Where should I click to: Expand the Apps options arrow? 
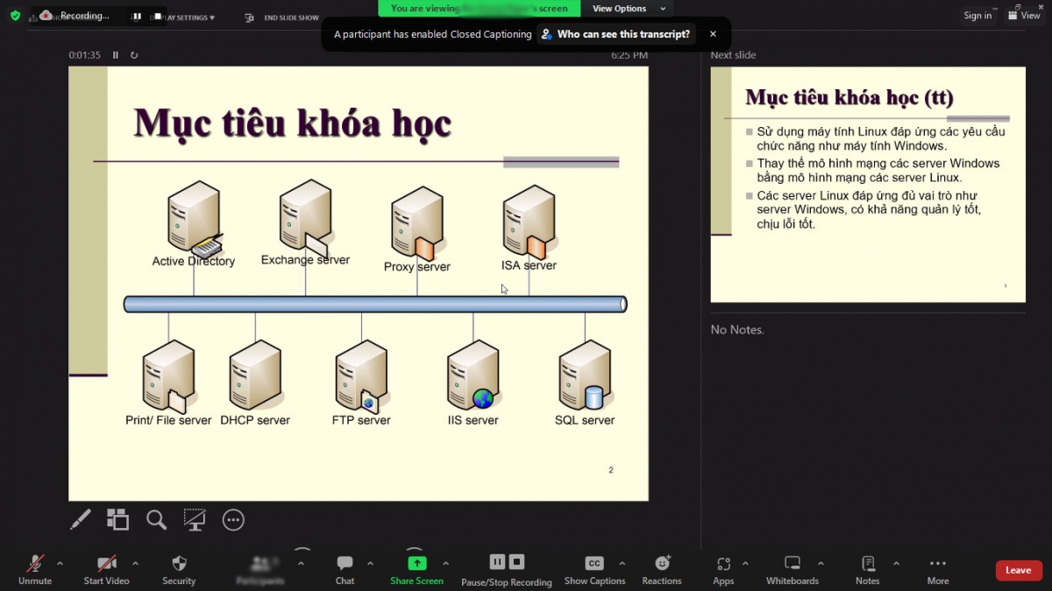[x=745, y=563]
